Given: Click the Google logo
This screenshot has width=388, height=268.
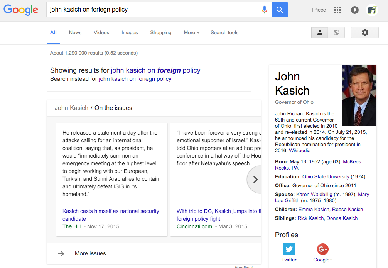Looking at the screenshot, I should tap(21, 10).
